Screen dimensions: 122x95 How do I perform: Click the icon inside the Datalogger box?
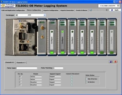point(17,15)
